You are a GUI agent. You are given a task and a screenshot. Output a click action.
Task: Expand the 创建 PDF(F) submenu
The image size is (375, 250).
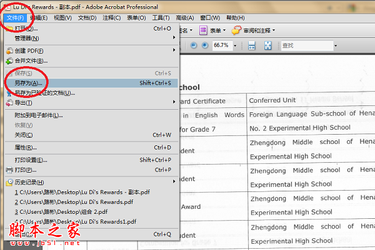91,51
